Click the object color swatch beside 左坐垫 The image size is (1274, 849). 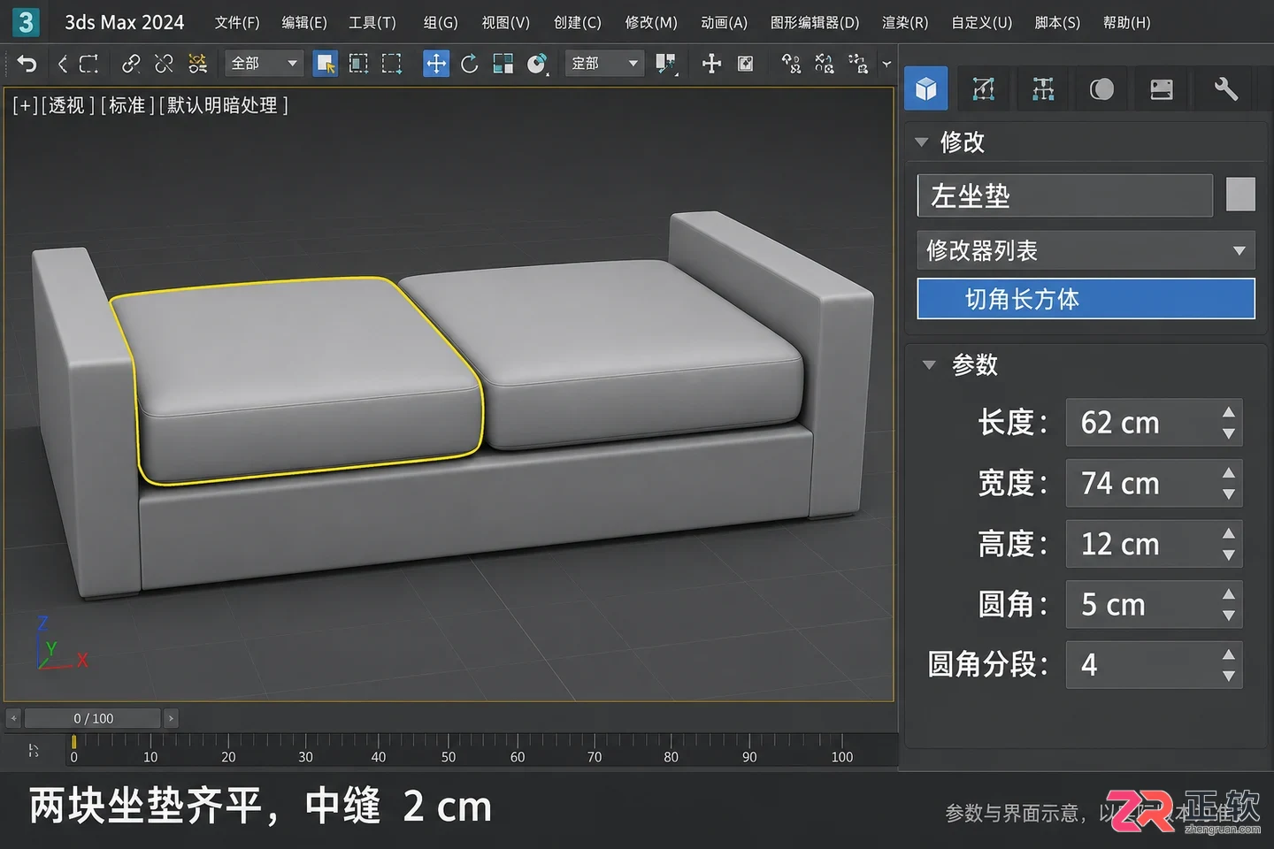click(x=1240, y=195)
